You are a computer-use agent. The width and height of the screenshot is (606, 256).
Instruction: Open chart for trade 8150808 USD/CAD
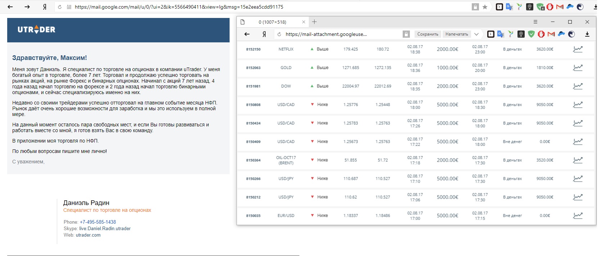pos(578,104)
